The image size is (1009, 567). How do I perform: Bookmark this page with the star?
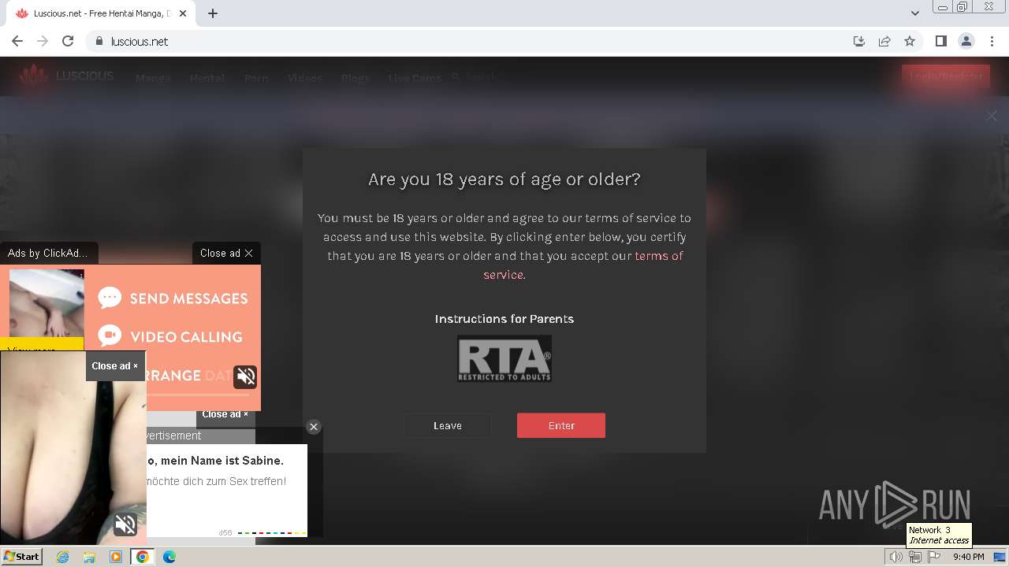tap(910, 41)
